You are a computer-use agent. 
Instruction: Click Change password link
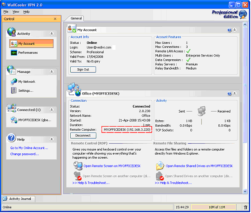(24, 154)
